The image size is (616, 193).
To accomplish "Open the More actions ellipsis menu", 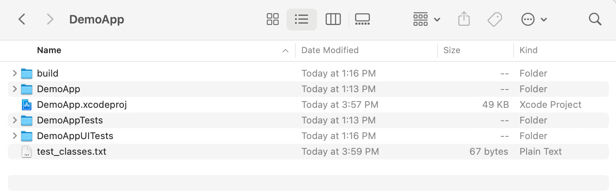I will tap(534, 19).
